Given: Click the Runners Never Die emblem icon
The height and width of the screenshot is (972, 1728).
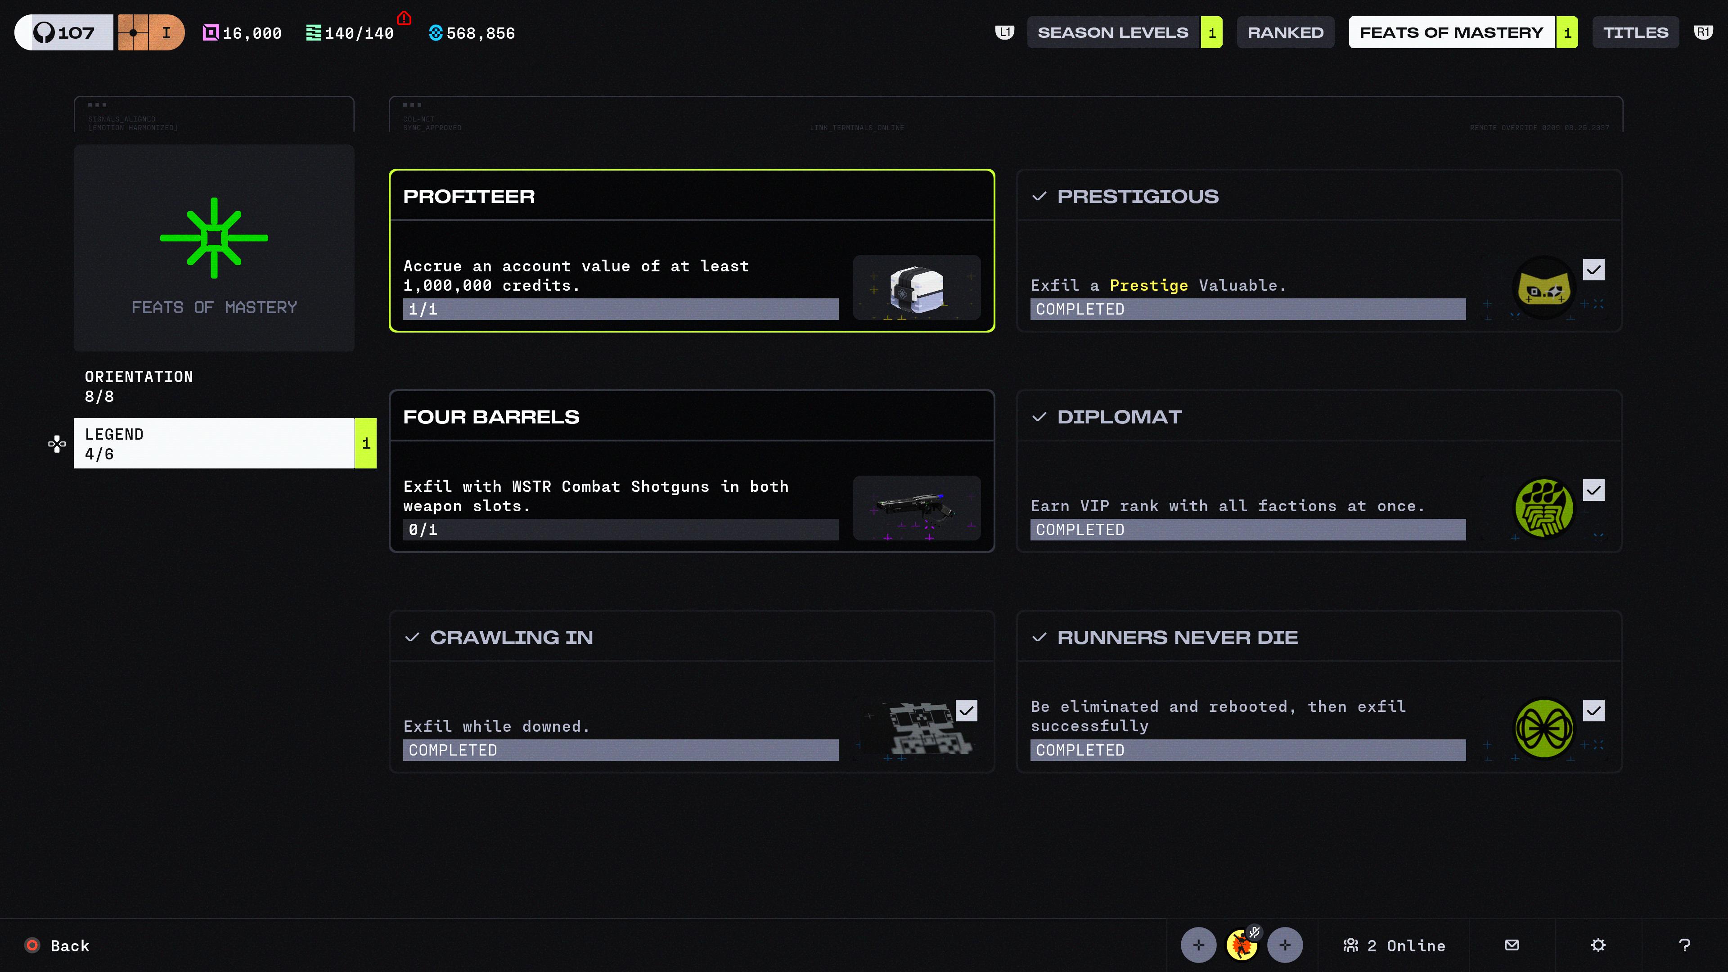Looking at the screenshot, I should [x=1544, y=729].
